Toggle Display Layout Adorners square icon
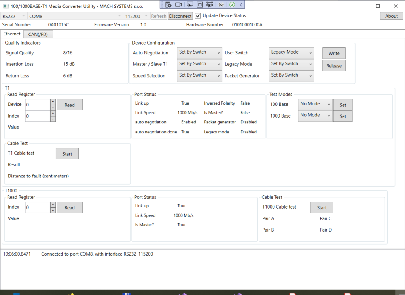The image size is (405, 295). (200, 5)
